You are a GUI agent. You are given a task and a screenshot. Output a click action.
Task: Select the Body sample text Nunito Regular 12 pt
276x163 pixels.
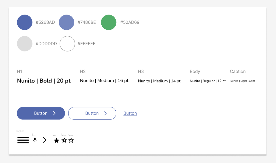click(x=207, y=81)
